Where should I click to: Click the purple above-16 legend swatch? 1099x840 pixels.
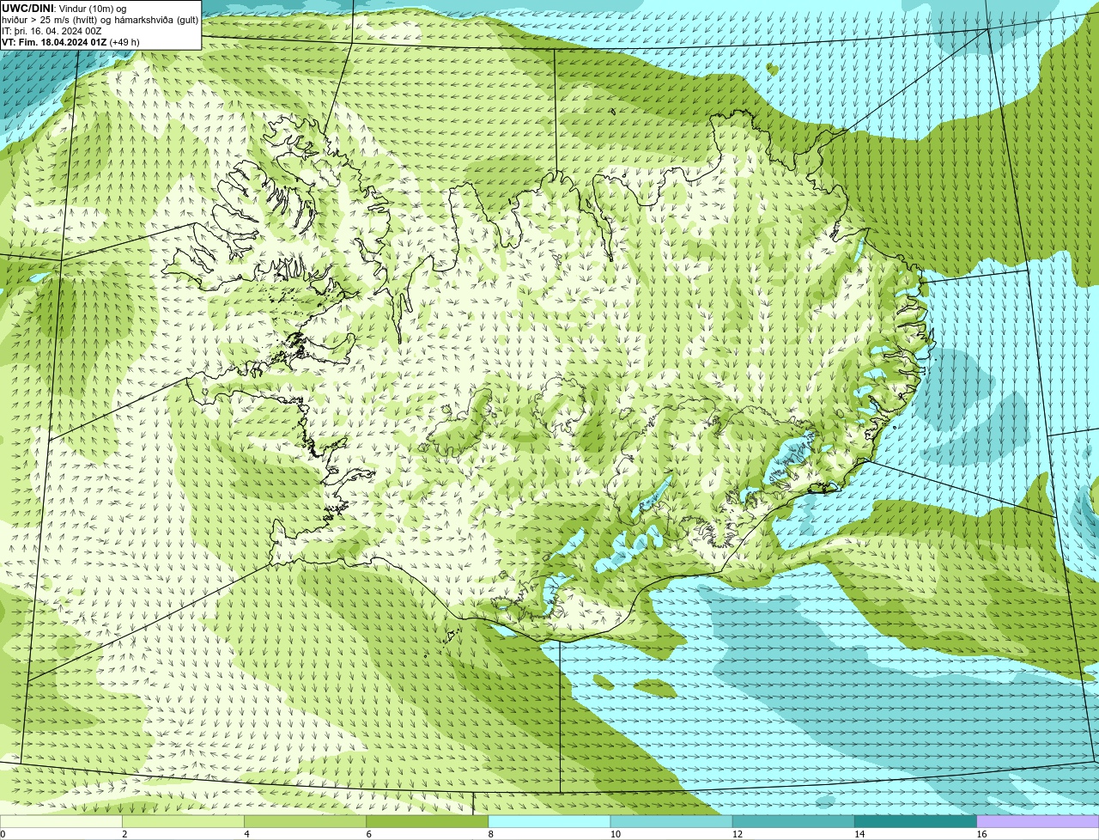(1038, 821)
